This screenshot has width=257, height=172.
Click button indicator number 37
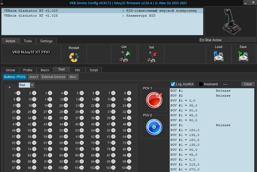tap(82, 118)
